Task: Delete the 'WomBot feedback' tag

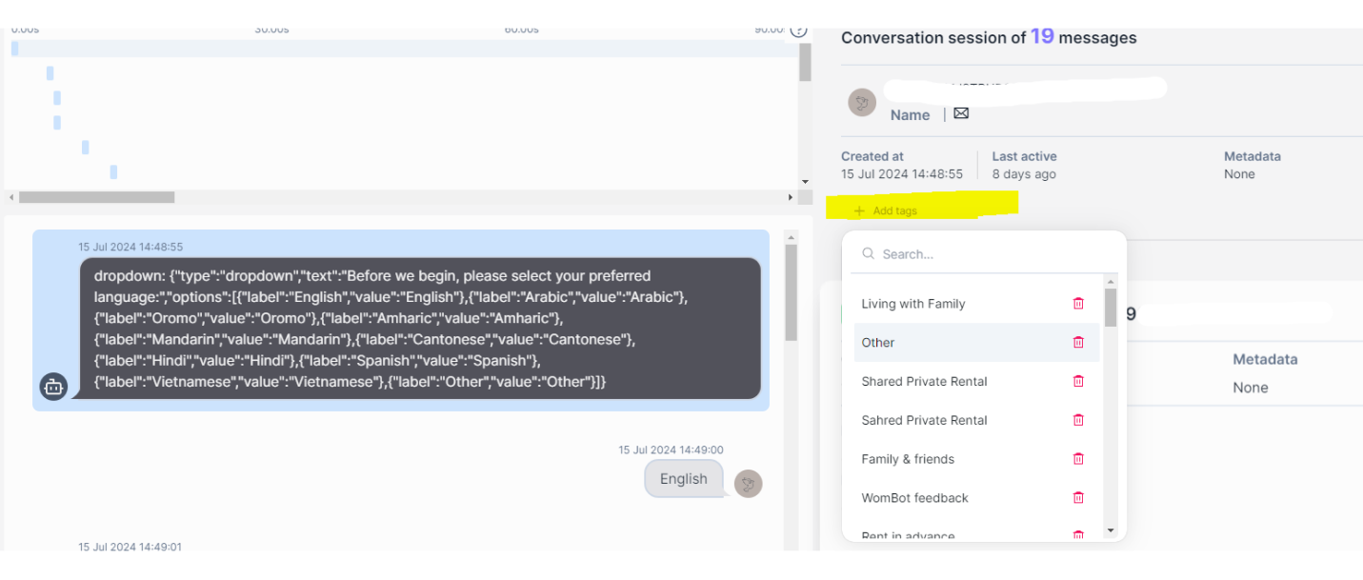Action: coord(1078,498)
